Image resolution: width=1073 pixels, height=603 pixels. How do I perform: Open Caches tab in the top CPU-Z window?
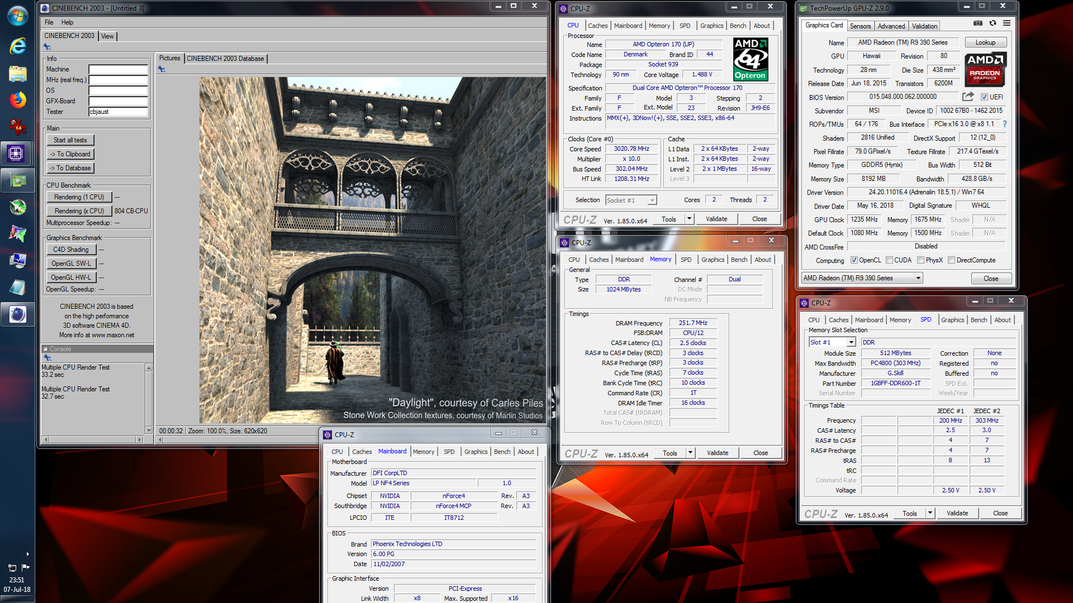click(597, 26)
